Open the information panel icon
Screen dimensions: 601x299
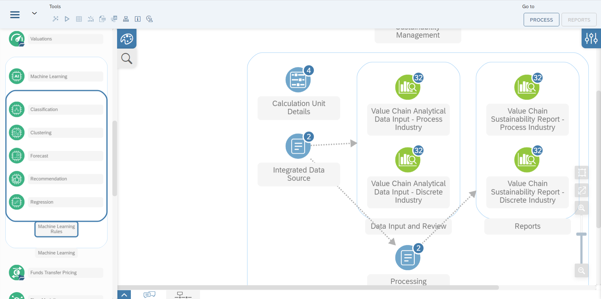(x=137, y=19)
